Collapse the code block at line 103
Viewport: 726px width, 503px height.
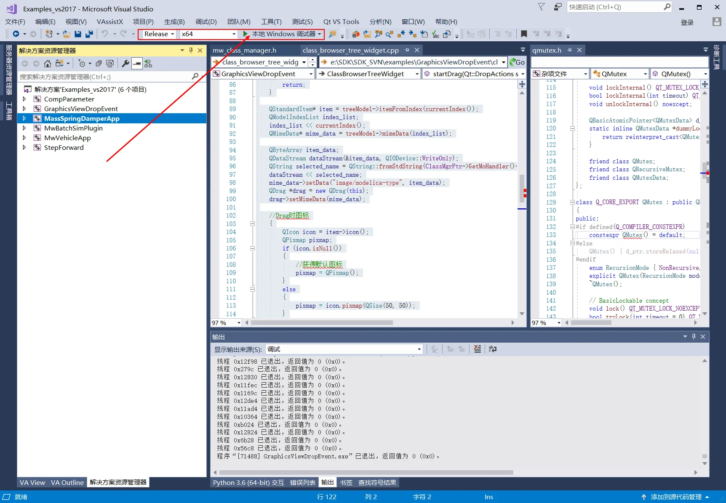pyautogui.click(x=252, y=224)
